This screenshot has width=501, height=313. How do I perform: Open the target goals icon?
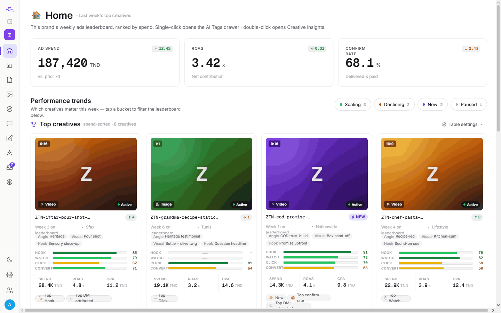tap(10, 182)
